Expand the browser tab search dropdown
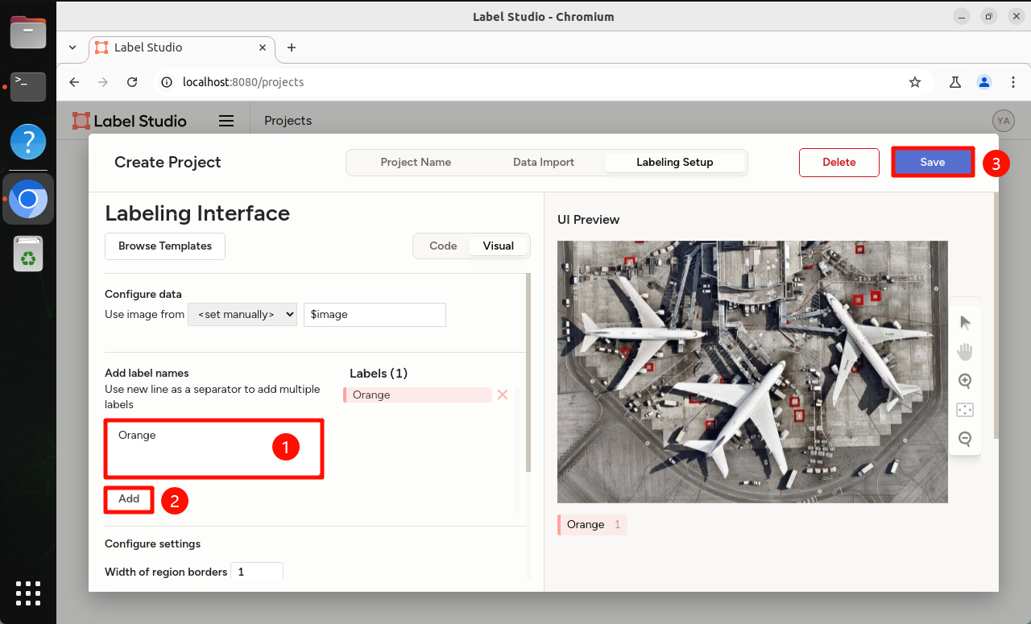Screen dimensions: 1031x624 point(72,48)
